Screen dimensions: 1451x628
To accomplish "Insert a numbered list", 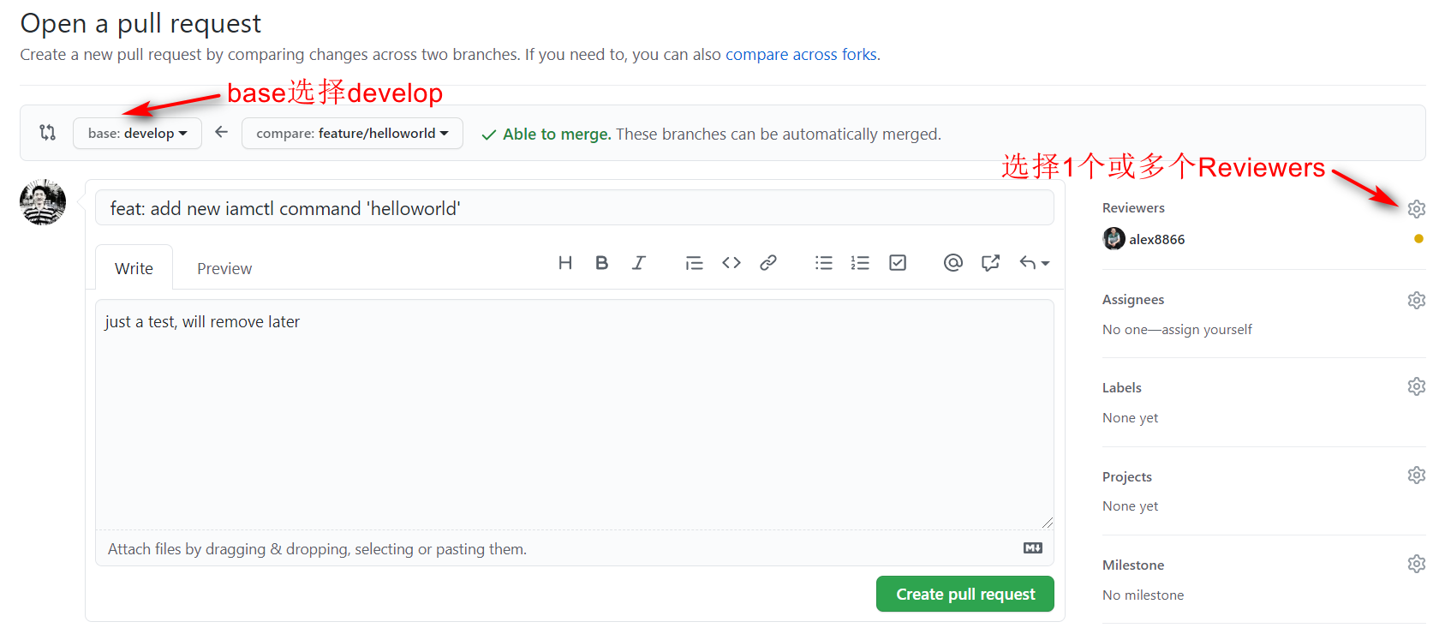I will [860, 263].
